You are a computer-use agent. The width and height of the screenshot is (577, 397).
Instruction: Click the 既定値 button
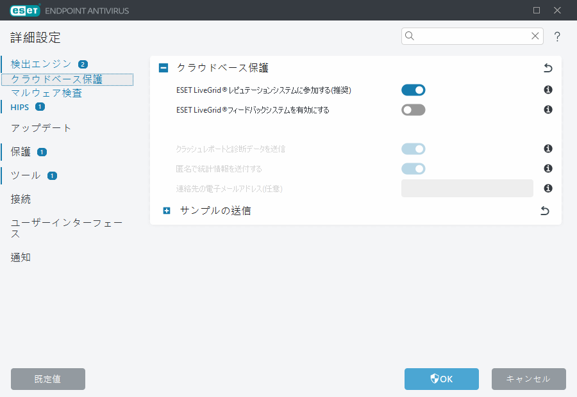[x=47, y=379]
